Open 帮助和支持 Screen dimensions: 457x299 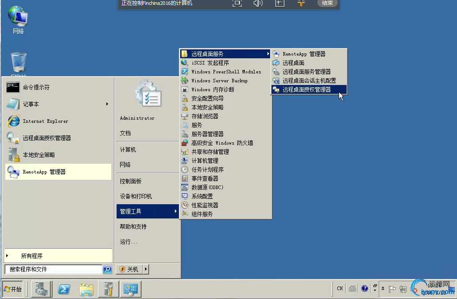(147, 226)
